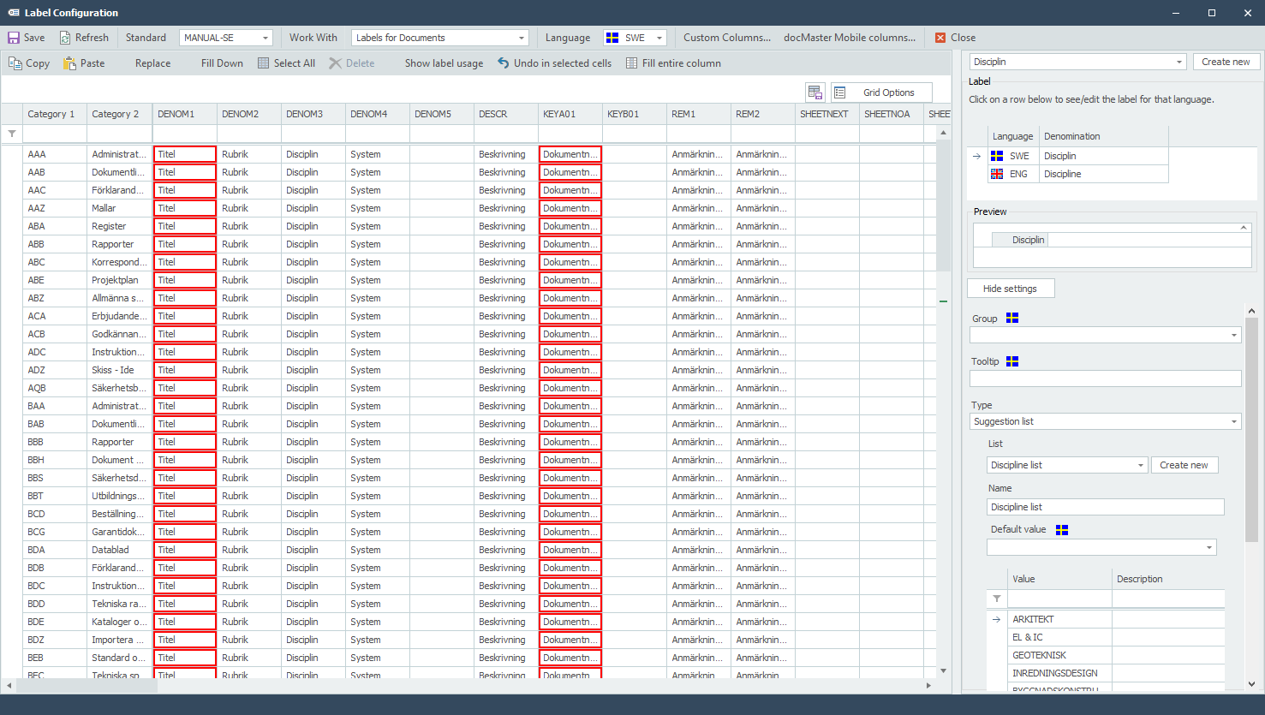This screenshot has width=1265, height=715.
Task: Click the DENOM1 column header
Action: point(184,114)
